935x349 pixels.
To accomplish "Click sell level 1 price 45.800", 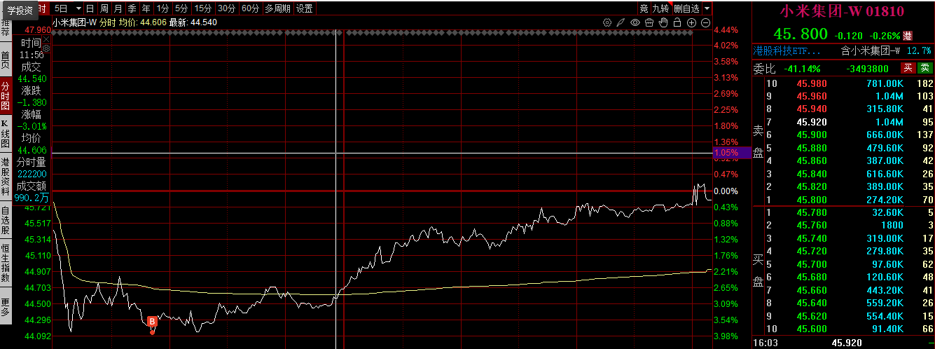I will (x=811, y=199).
